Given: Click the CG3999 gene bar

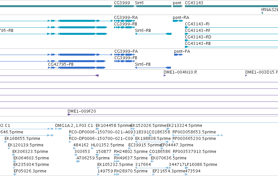Looking at the screenshot, I should coord(124,6).
